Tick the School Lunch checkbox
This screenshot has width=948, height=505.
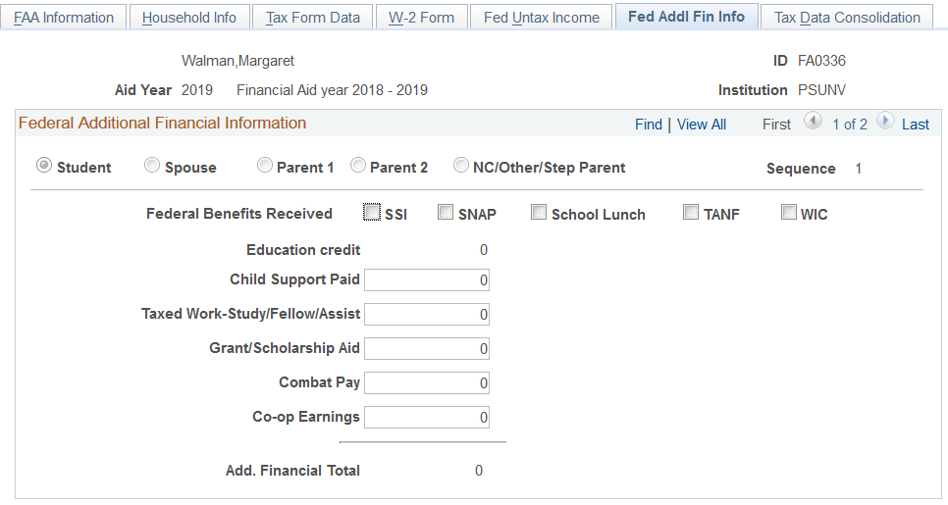(539, 212)
